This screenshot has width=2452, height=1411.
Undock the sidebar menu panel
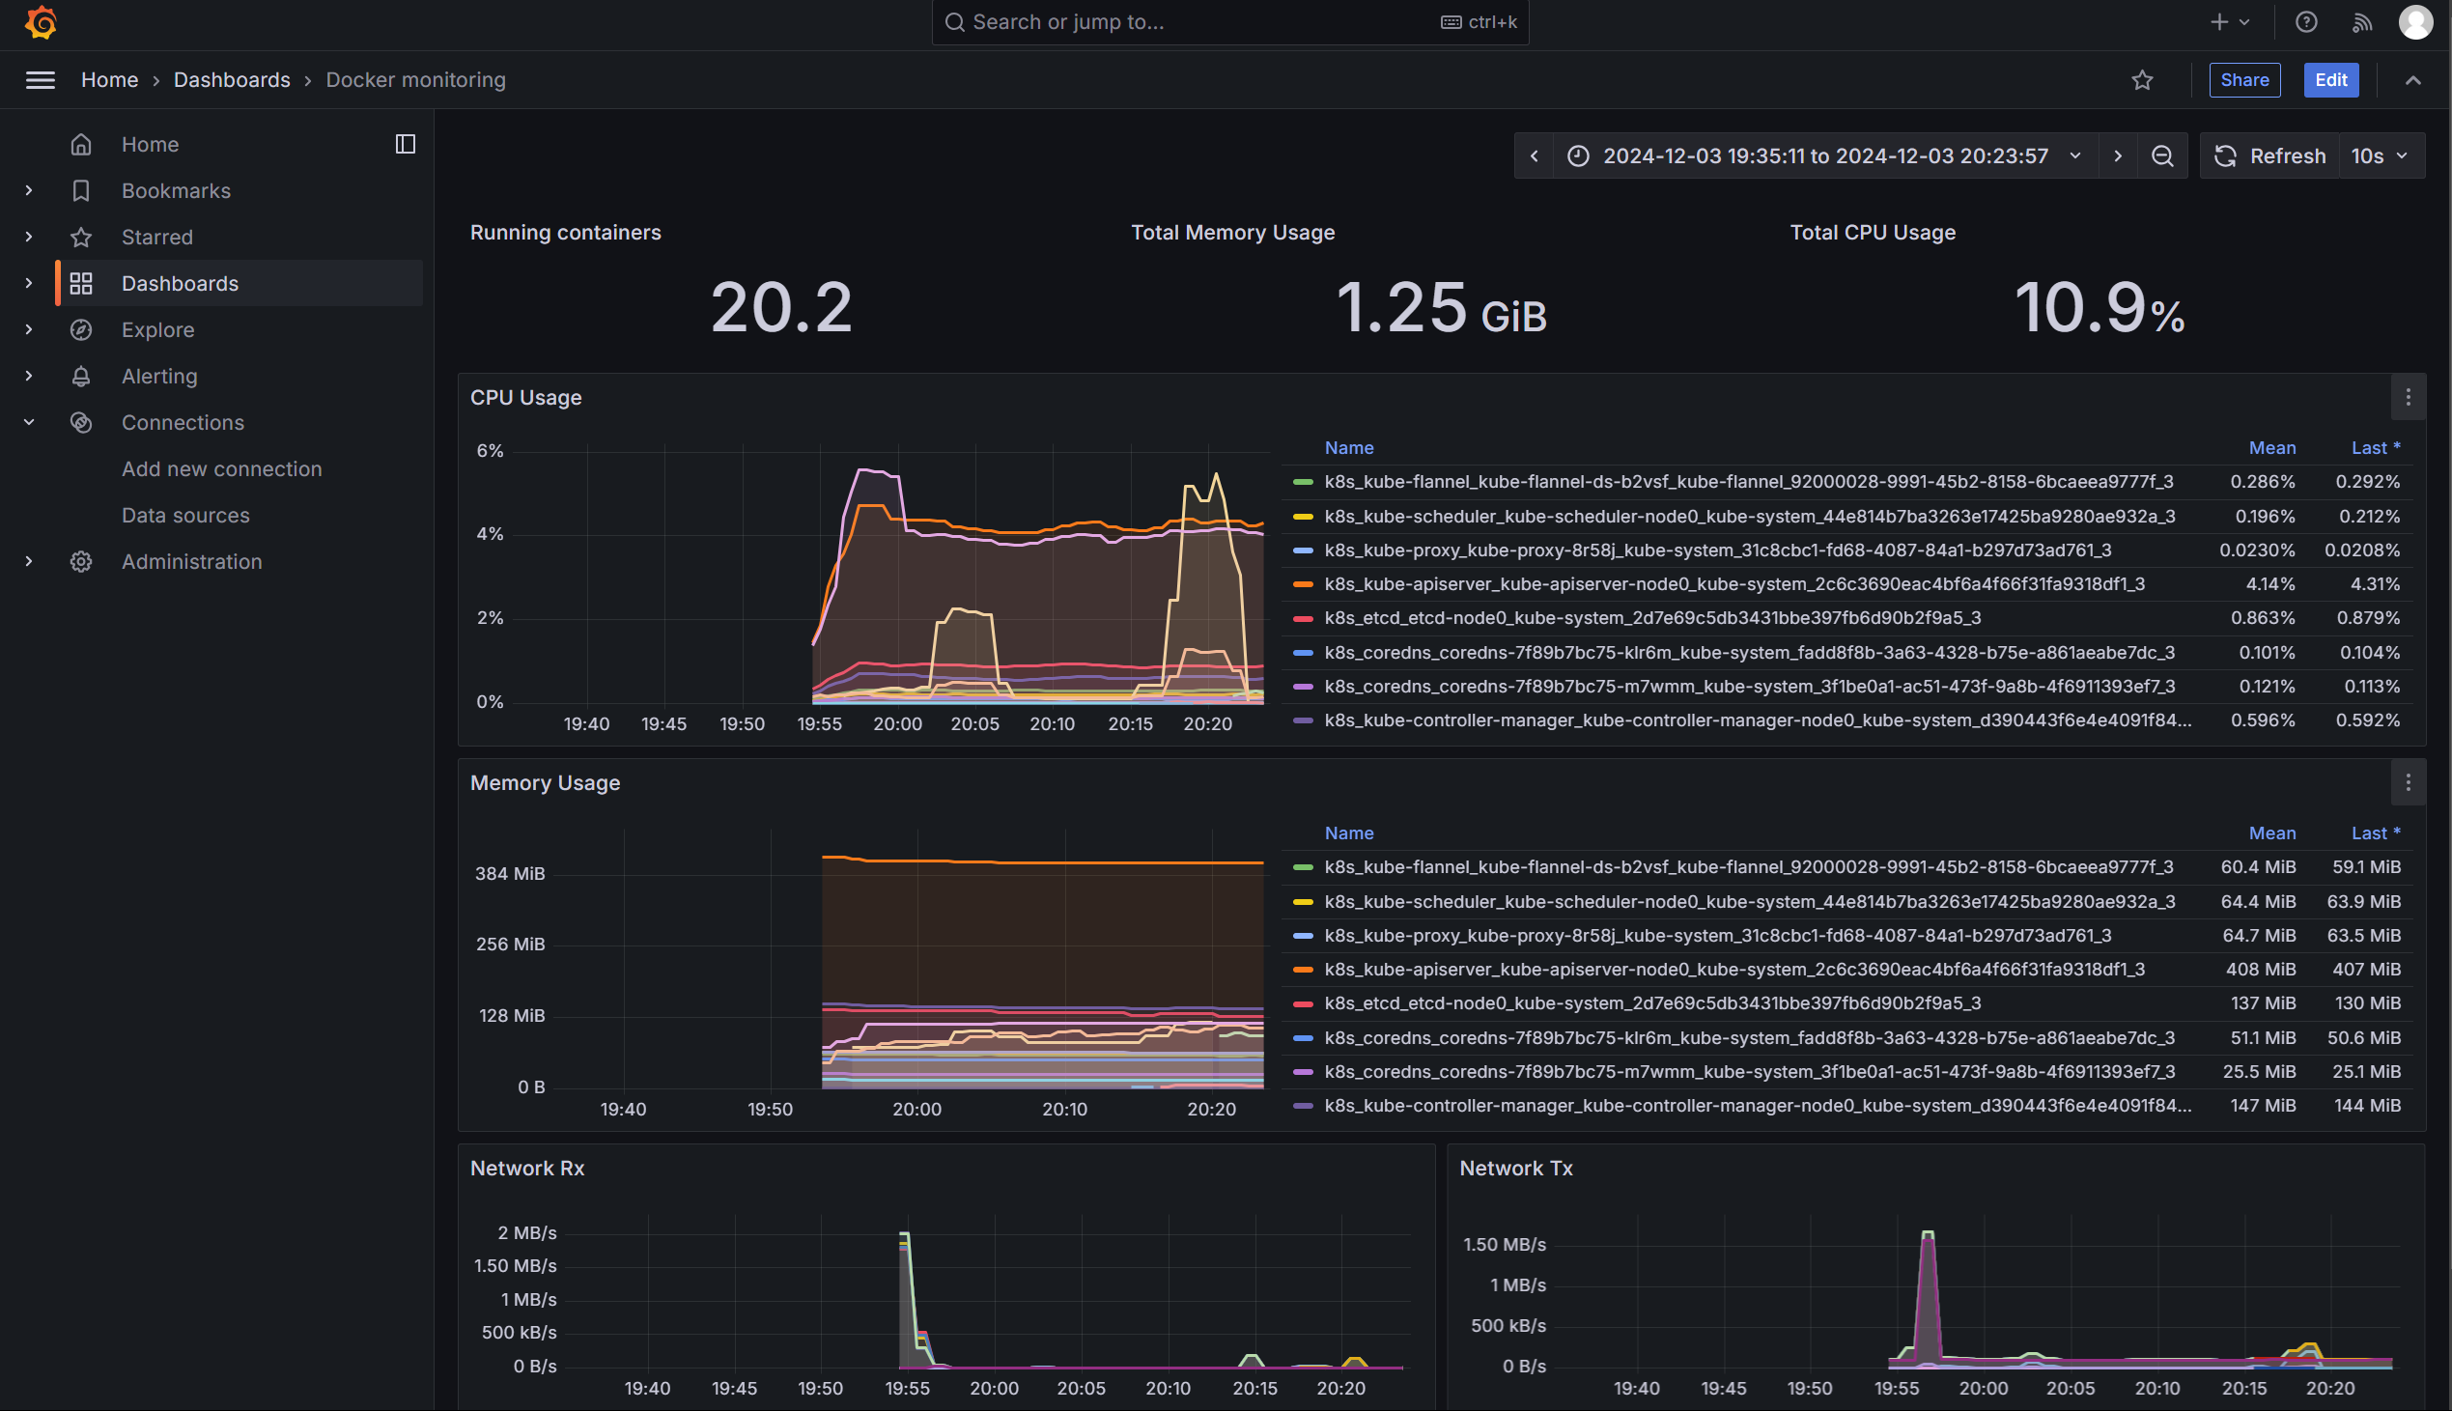[x=405, y=145]
